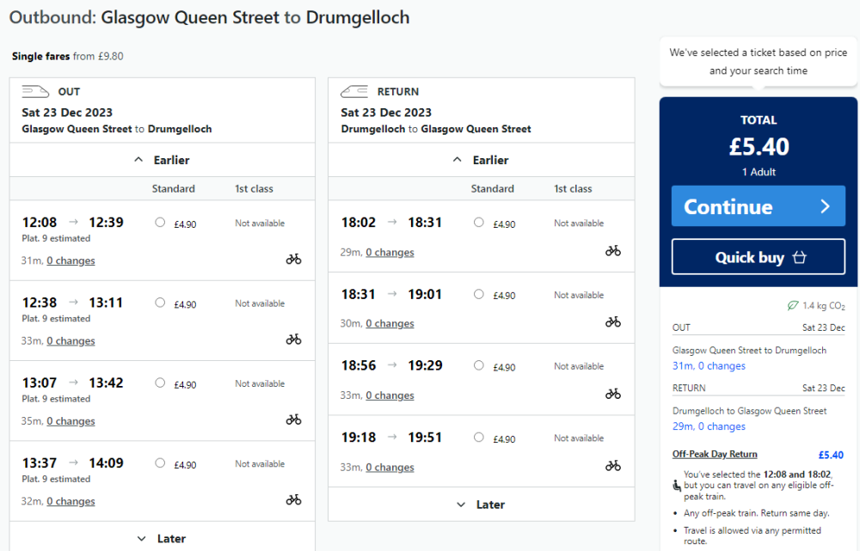Show earlier outbound trains
Screen dimensions: 860x551
(x=162, y=160)
